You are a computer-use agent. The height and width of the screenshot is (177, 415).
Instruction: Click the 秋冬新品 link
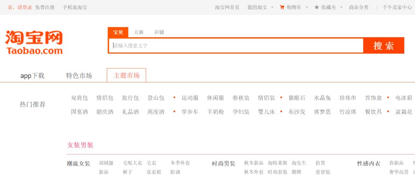pyautogui.click(x=254, y=163)
